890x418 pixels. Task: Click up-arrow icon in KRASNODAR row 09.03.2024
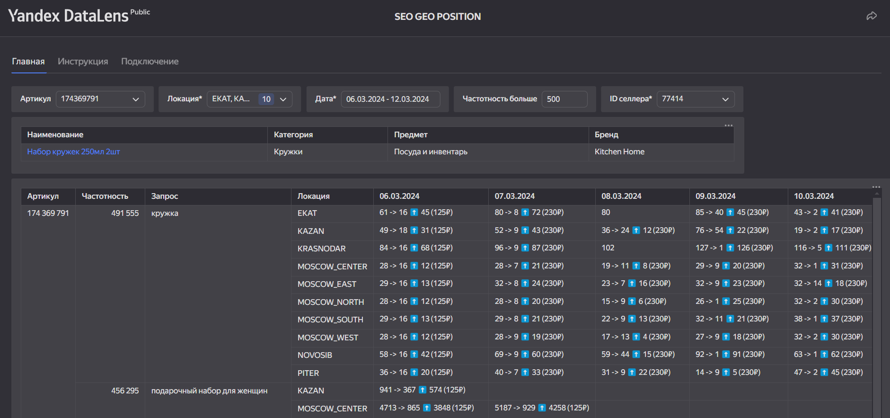(730, 248)
